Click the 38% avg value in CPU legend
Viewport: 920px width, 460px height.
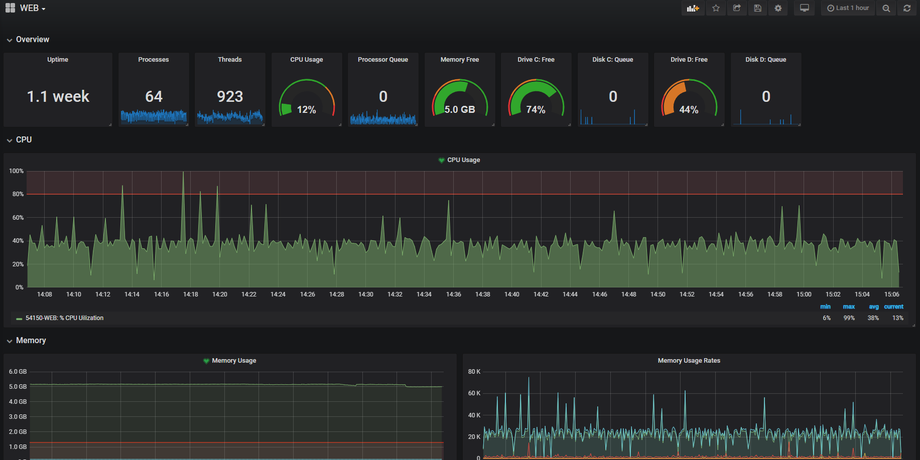873,318
